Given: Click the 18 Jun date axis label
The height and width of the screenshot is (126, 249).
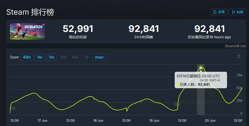Looking at the screenshot, I should pos(99,121).
